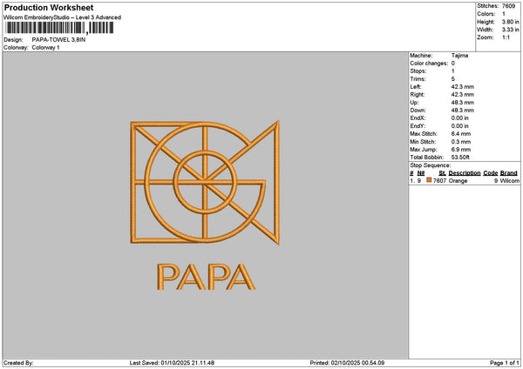The height and width of the screenshot is (369, 523).
Task: Click the Brand column header
Action: point(509,173)
